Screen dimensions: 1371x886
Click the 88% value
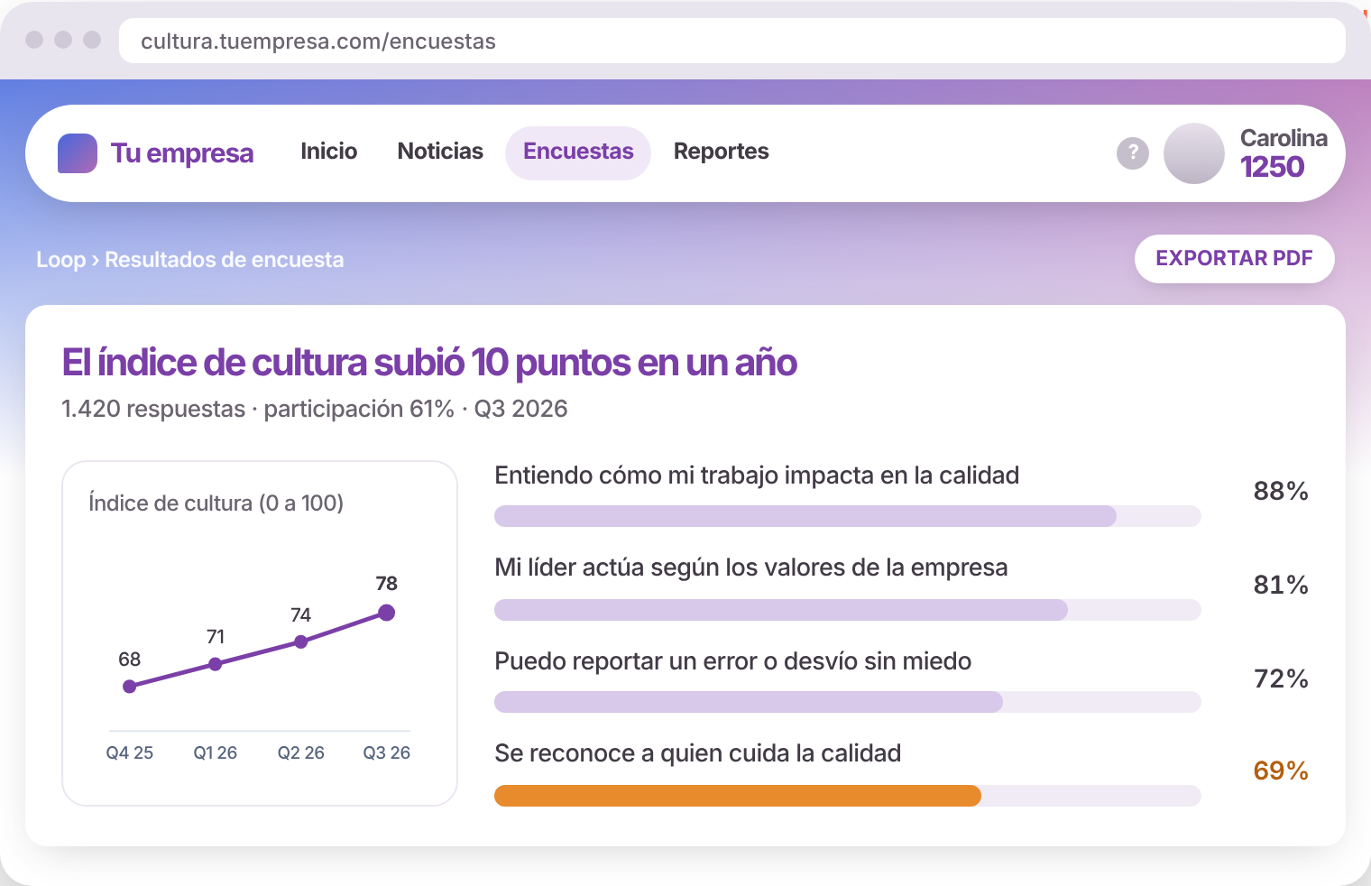[x=1281, y=491]
